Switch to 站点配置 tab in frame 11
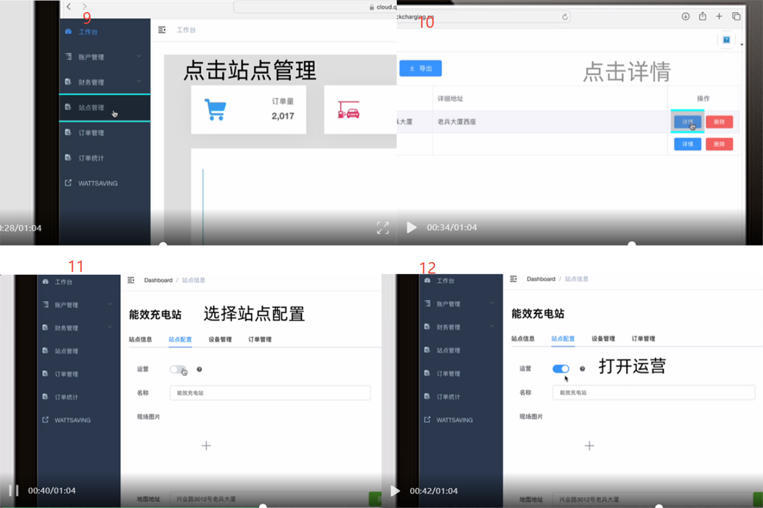Image resolution: width=763 pixels, height=508 pixels. [180, 339]
